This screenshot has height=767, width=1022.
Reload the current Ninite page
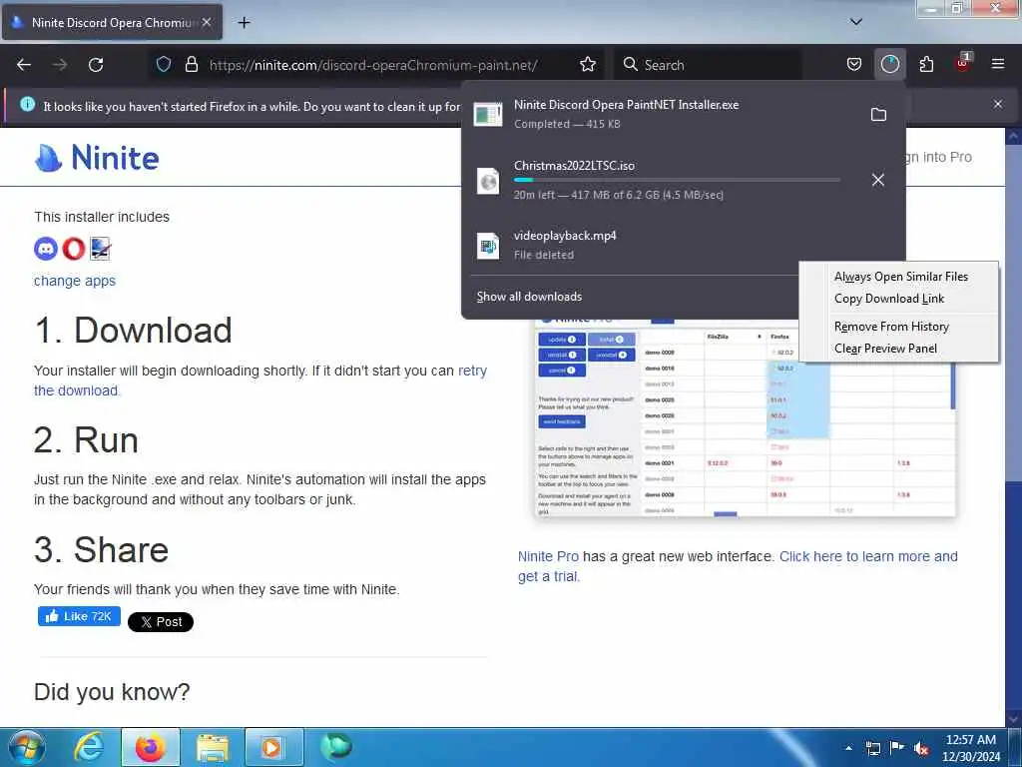click(96, 65)
